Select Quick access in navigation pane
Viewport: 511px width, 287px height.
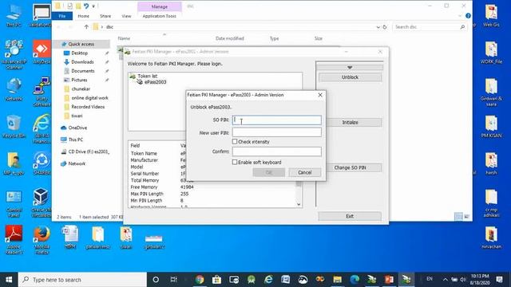click(81, 44)
